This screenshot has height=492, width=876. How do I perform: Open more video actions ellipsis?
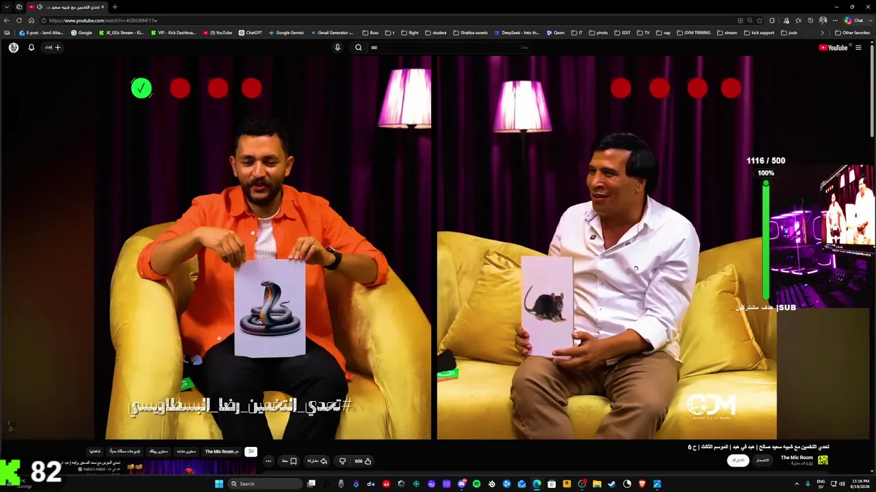pyautogui.click(x=268, y=461)
